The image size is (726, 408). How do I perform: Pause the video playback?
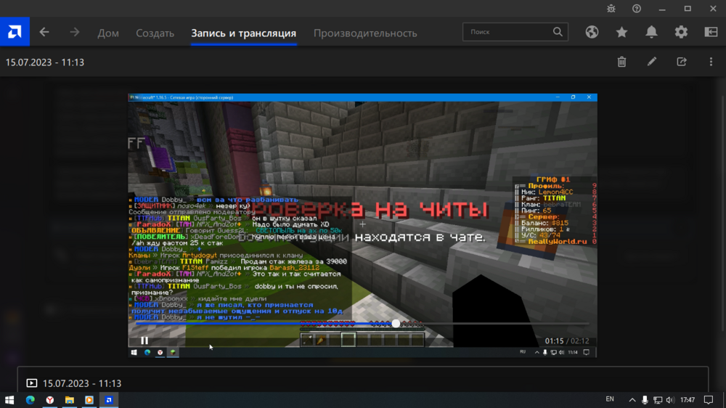coord(144,340)
